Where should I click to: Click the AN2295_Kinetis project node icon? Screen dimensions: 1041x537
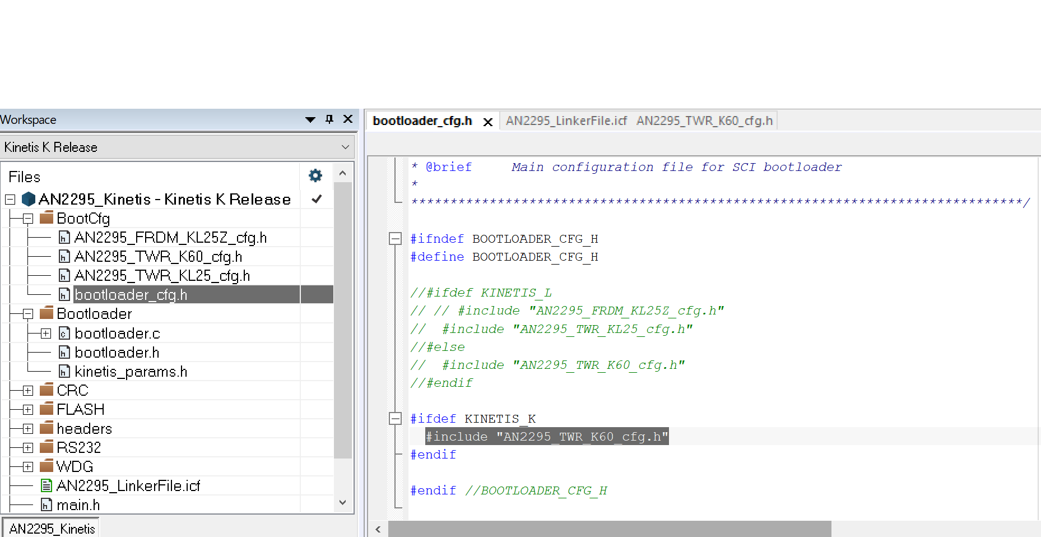(x=28, y=199)
